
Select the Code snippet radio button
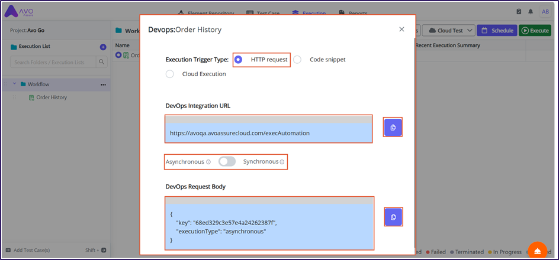pos(297,60)
